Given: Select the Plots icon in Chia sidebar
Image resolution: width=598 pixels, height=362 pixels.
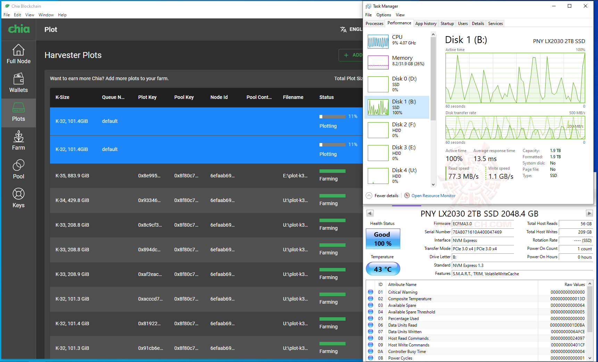Looking at the screenshot, I should click(18, 107).
